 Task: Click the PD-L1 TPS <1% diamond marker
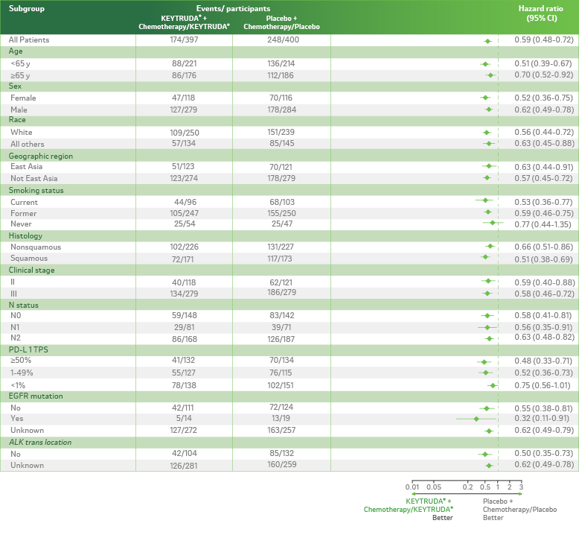(492, 385)
